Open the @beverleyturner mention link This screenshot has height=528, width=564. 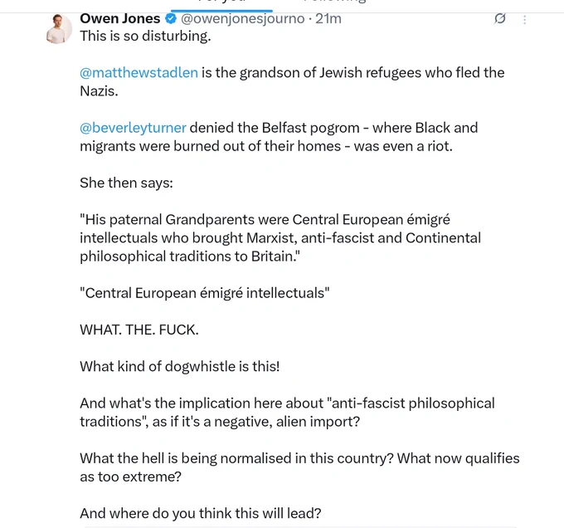point(133,128)
